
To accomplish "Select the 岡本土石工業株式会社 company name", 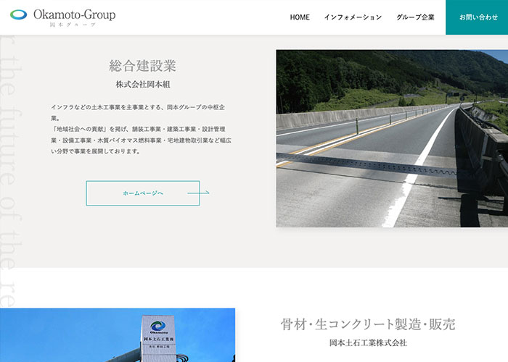I will coord(368,343).
